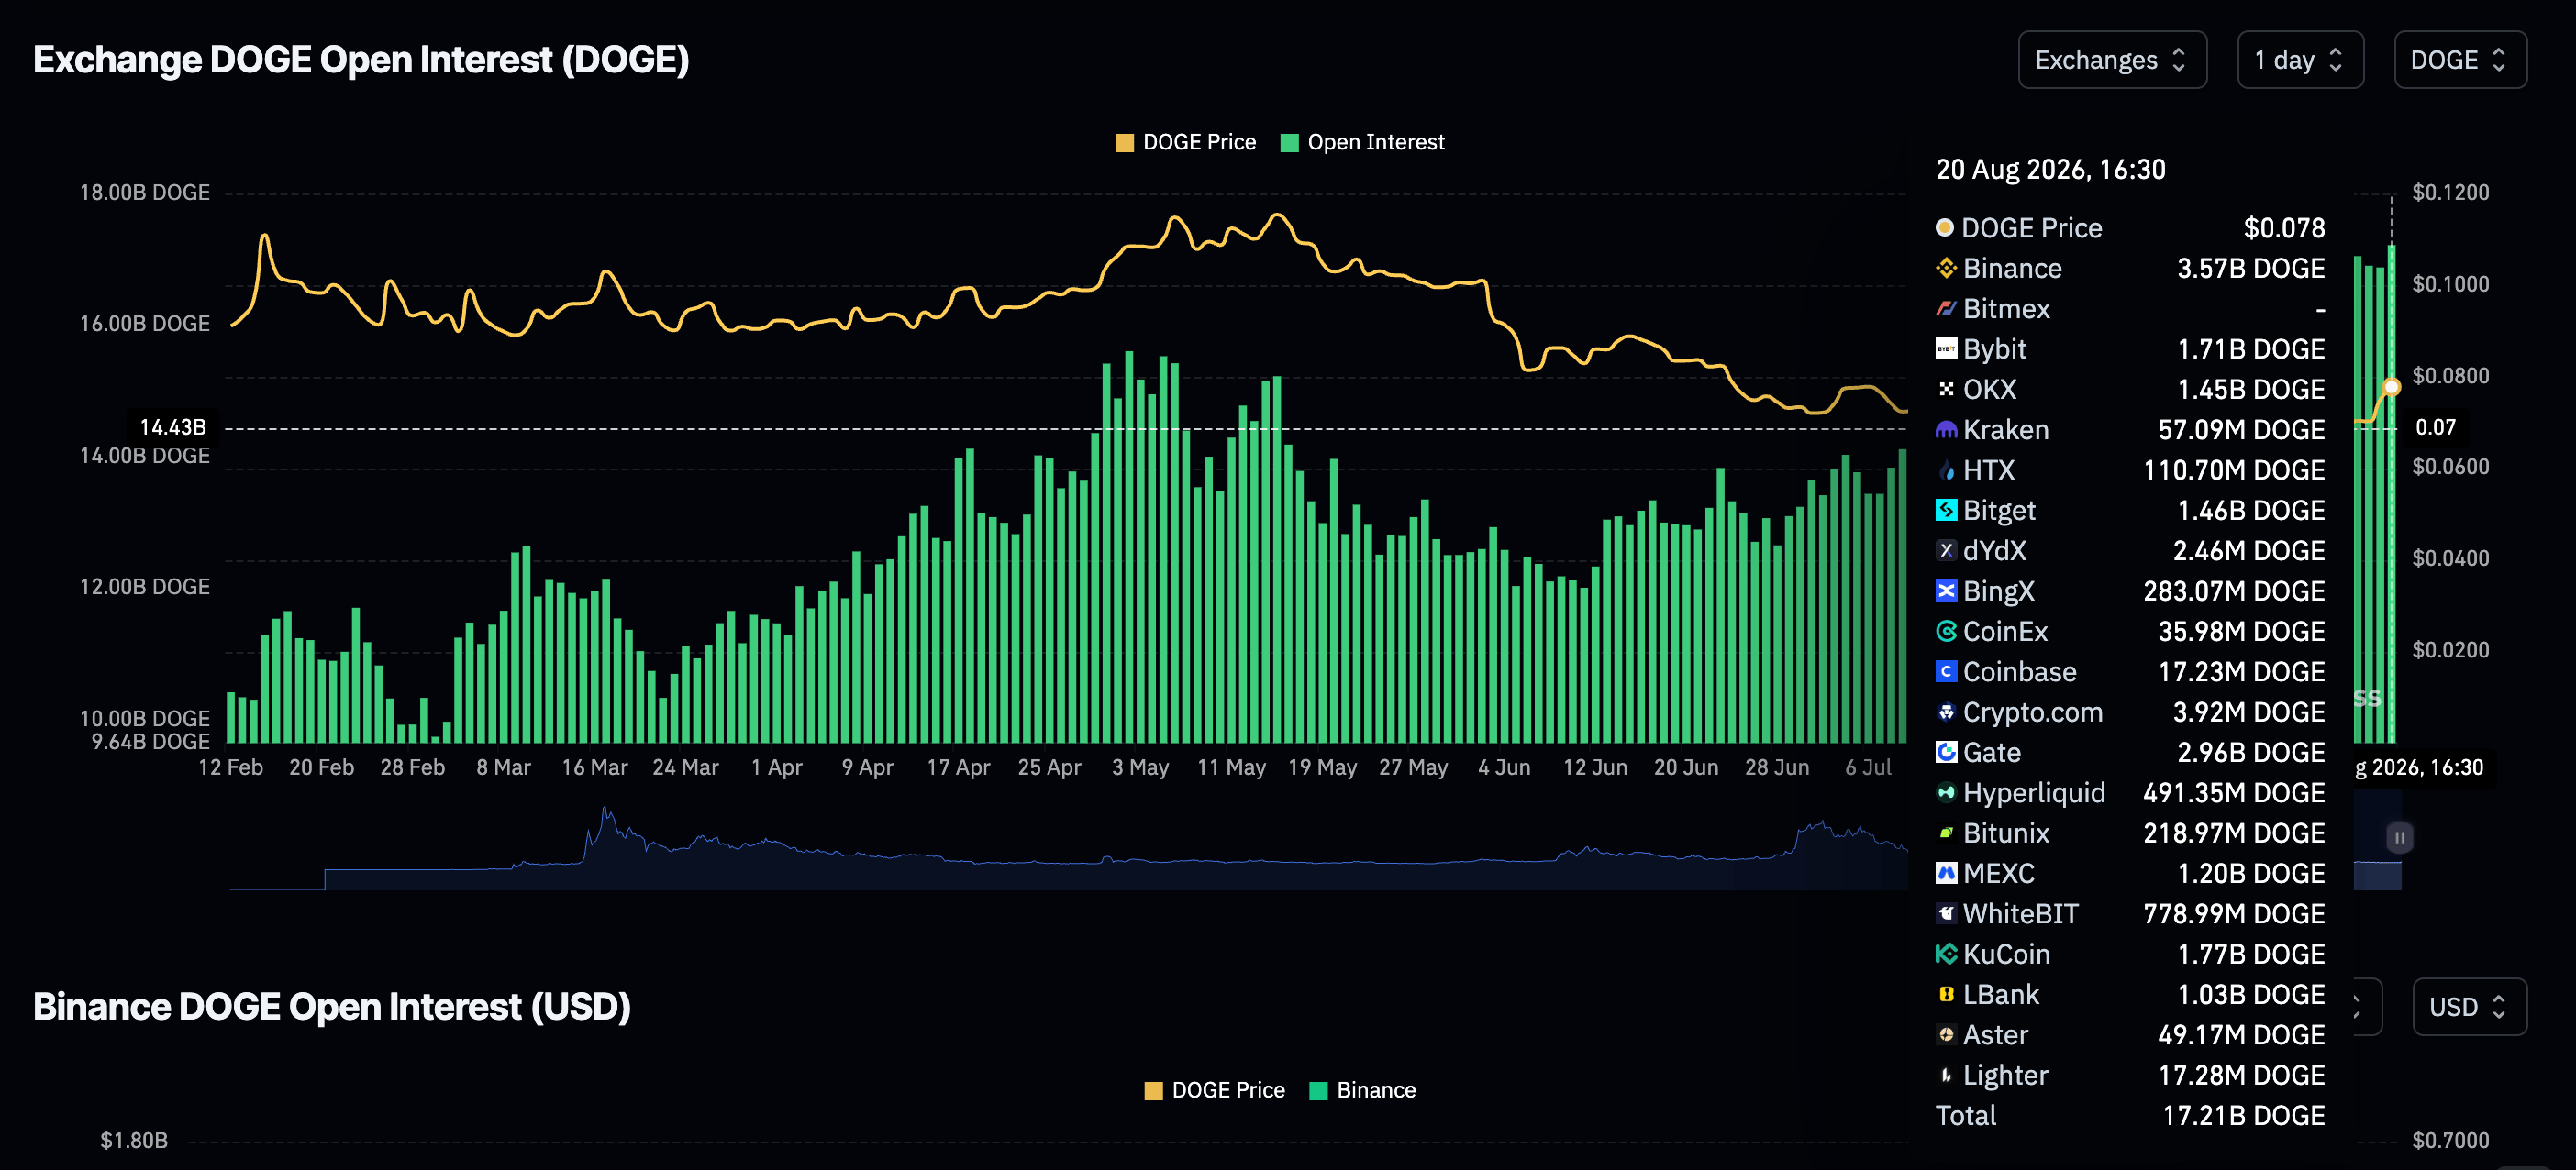Click the KuCoin icon in tooltip

[x=1946, y=955]
